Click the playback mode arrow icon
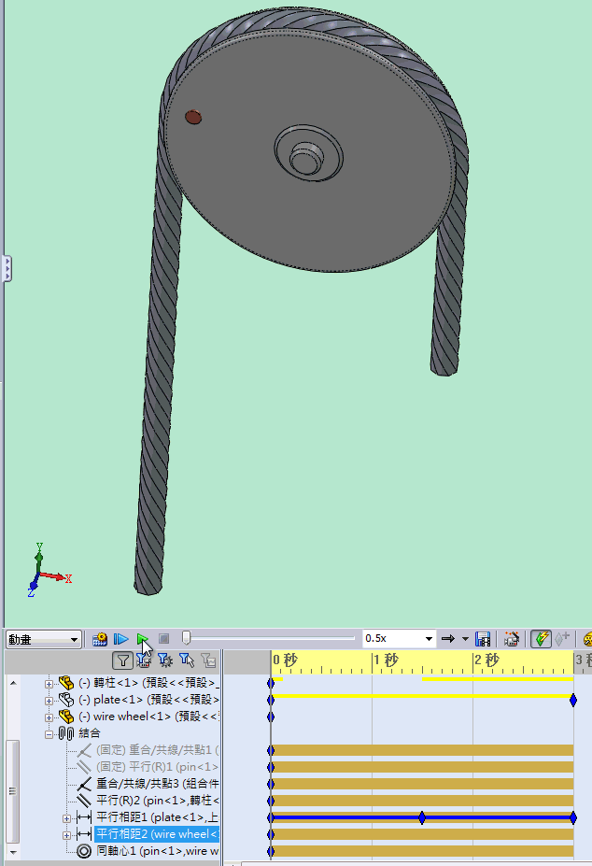This screenshot has height=866, width=592. click(x=448, y=638)
